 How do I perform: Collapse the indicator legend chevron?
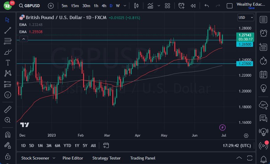[24, 39]
